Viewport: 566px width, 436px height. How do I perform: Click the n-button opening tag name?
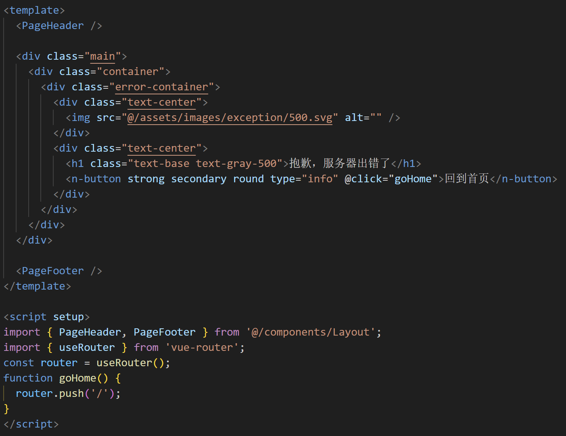tap(96, 179)
